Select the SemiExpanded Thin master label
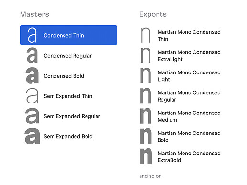 pyautogui.click(x=68, y=96)
